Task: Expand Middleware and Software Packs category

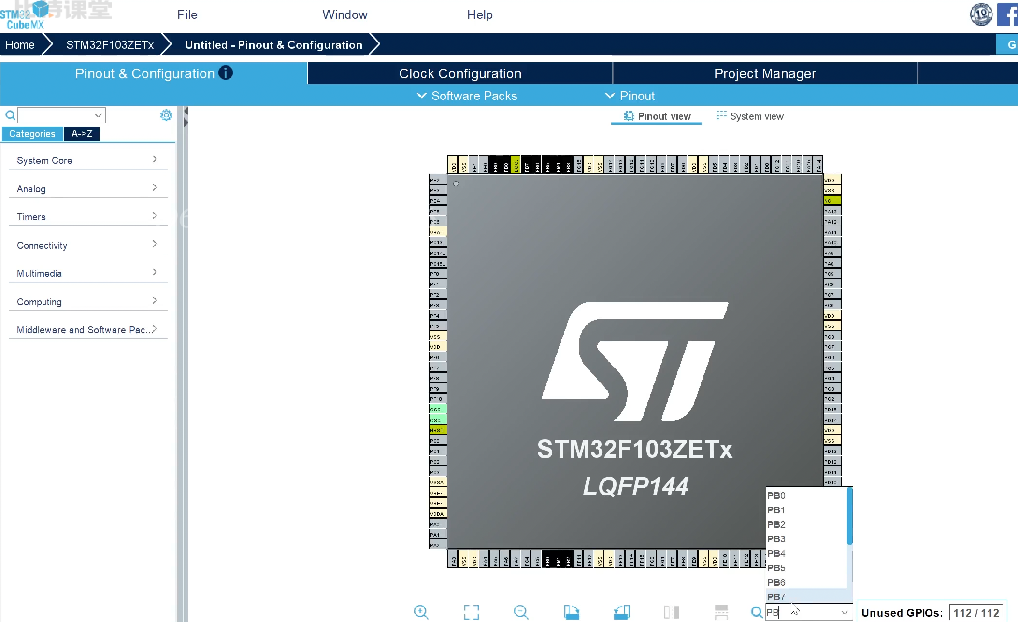Action: (88, 329)
